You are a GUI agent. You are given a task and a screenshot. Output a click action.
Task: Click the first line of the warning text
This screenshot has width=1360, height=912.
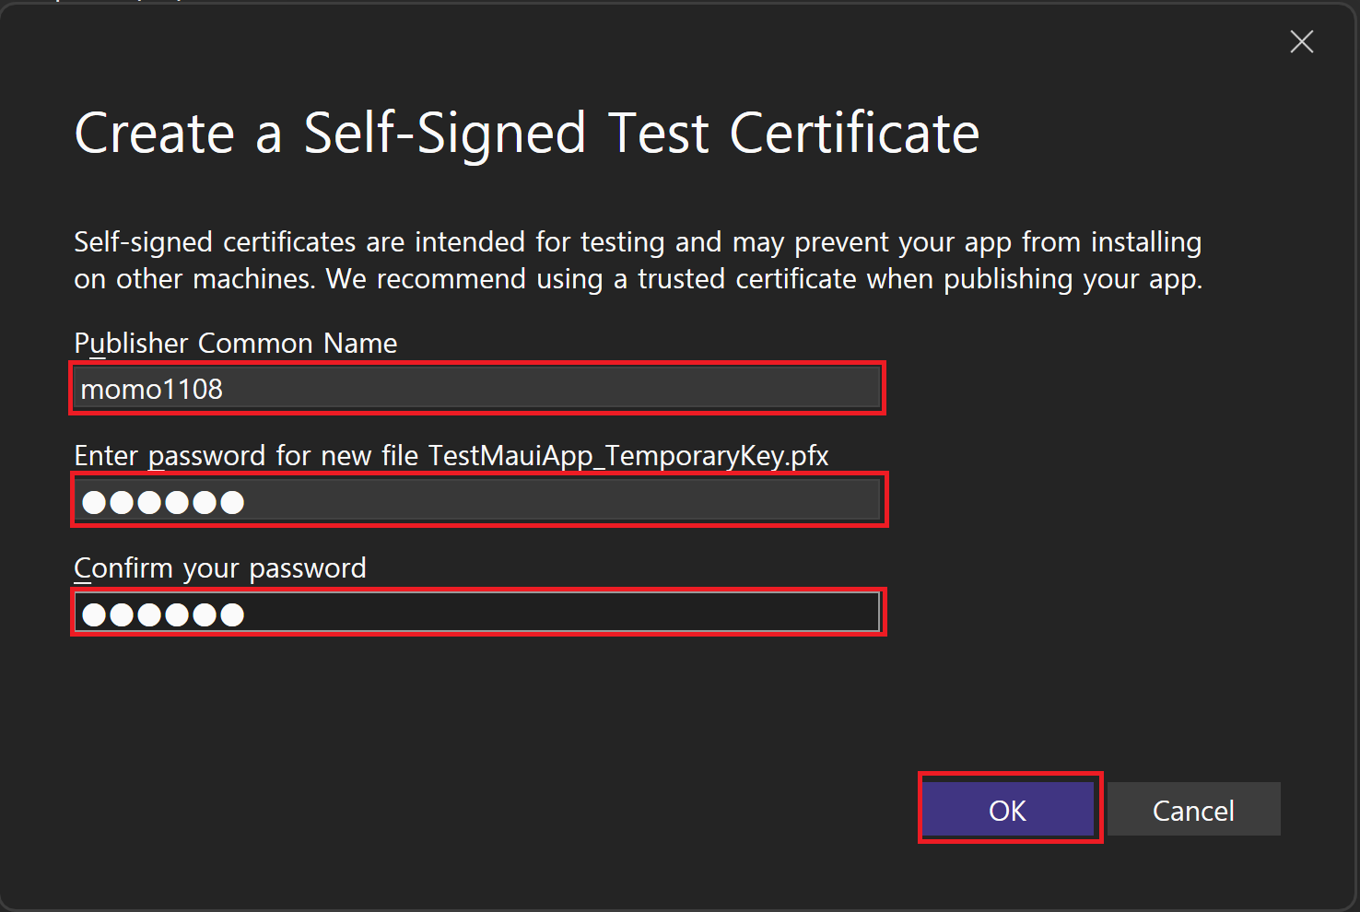[638, 242]
